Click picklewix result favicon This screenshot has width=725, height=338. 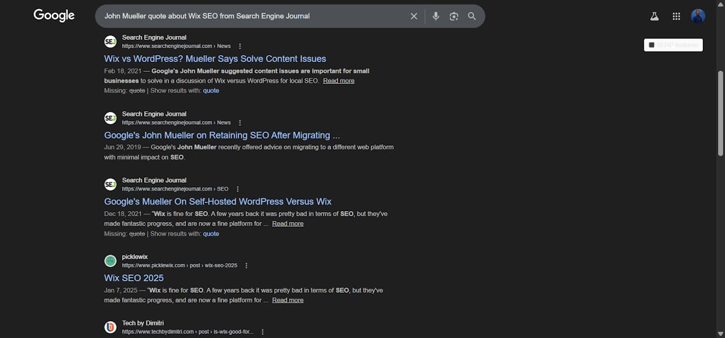(x=110, y=261)
